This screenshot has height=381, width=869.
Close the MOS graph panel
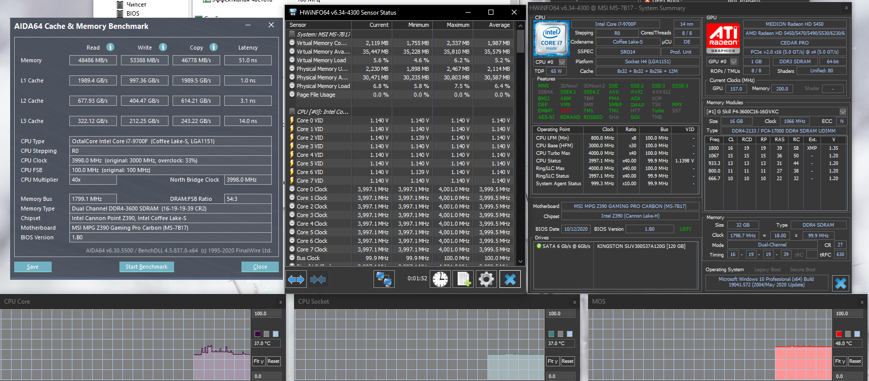[x=862, y=302]
